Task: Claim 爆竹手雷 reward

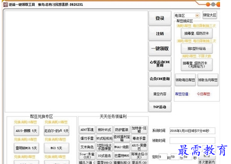Action: point(87,138)
